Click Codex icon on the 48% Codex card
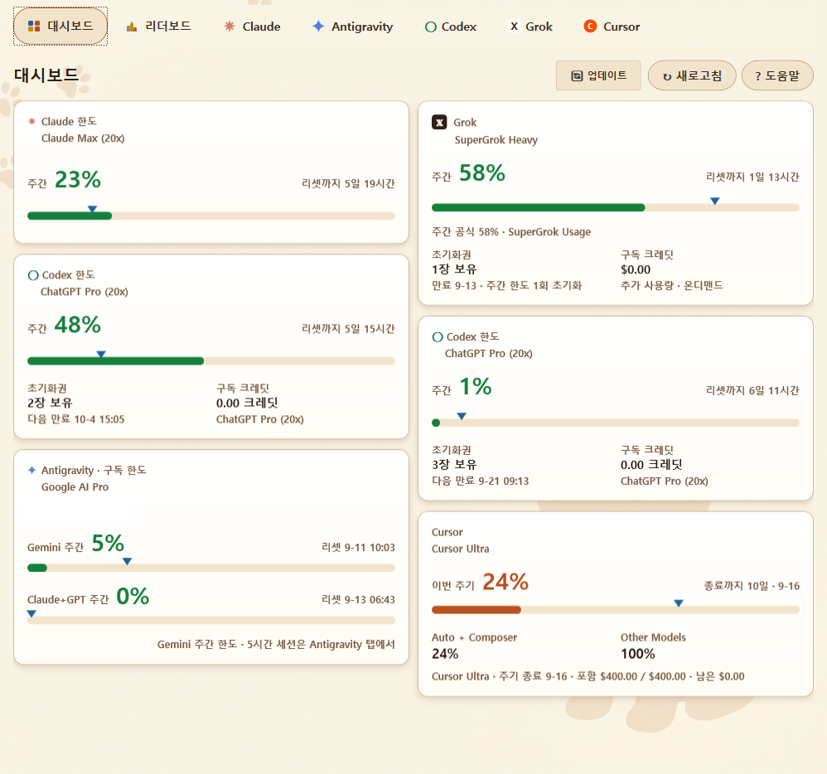The height and width of the screenshot is (774, 827). point(33,275)
